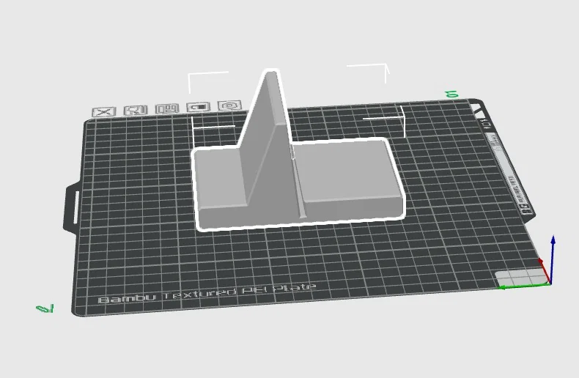Click the remove-all-objects X icon on the plate

104,112
